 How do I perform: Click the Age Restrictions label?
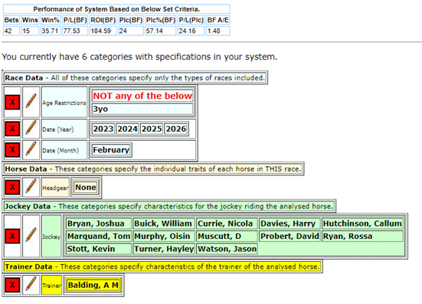click(x=64, y=102)
